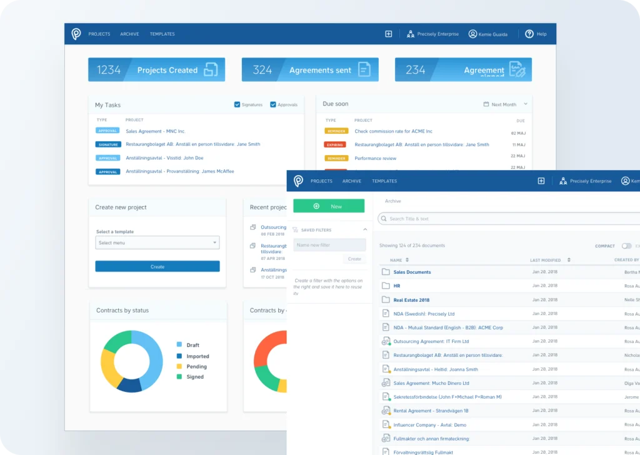Viewport: 640px width, 455px height.
Task: Click the Help question mark icon
Action: click(529, 34)
